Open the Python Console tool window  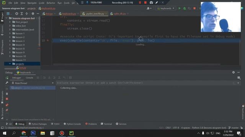tap(72, 124)
